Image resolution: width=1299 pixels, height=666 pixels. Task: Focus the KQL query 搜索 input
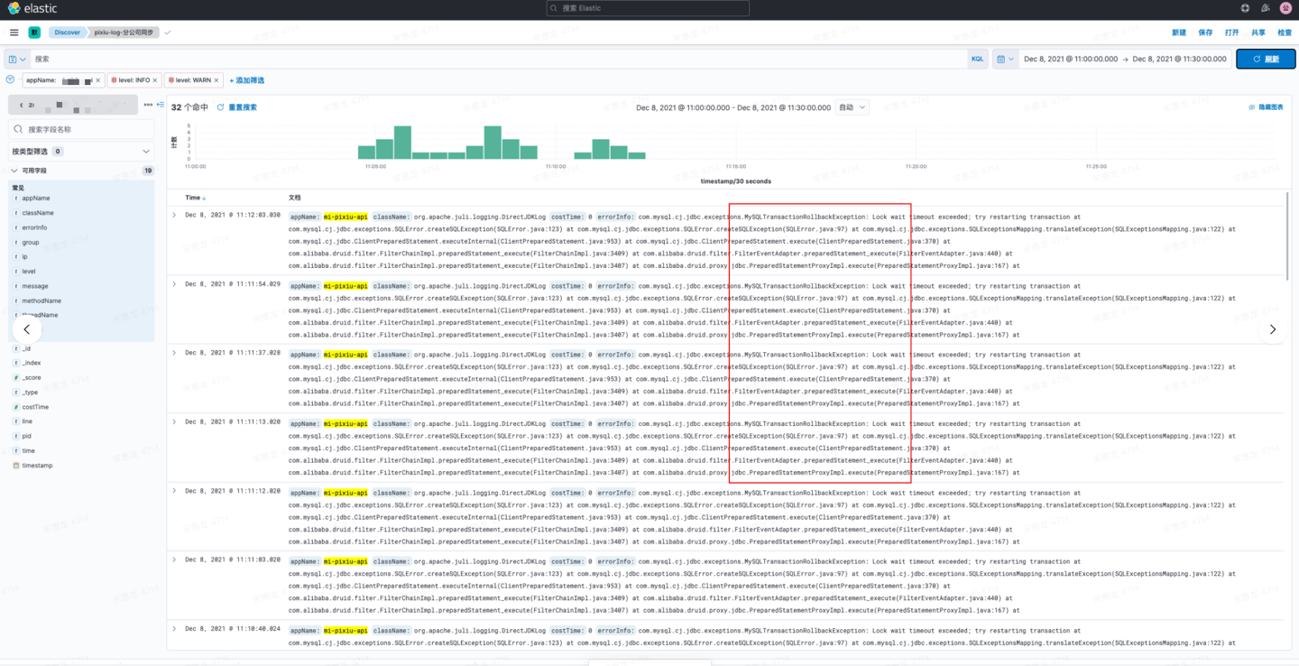tap(498, 59)
